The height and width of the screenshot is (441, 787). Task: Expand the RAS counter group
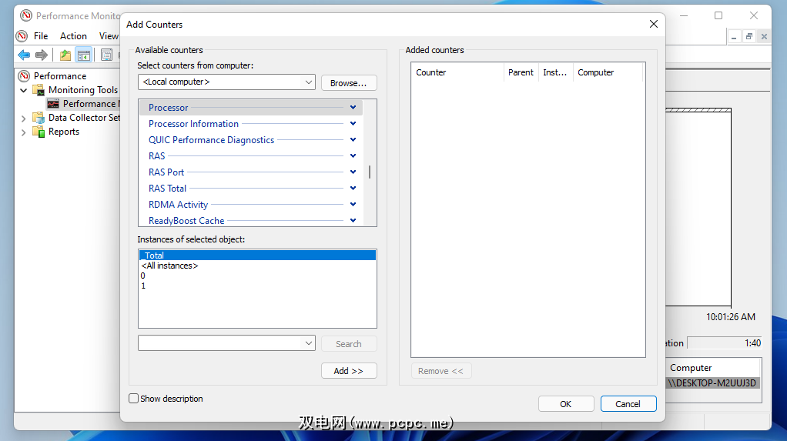click(353, 155)
